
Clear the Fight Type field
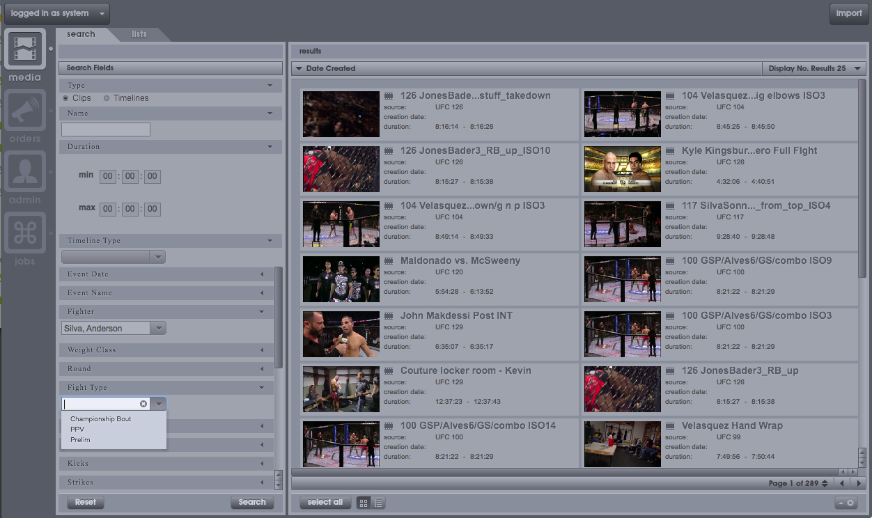click(143, 404)
